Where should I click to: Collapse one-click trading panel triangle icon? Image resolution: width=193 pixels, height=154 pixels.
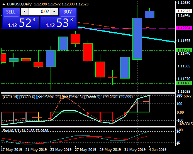click(3, 4)
